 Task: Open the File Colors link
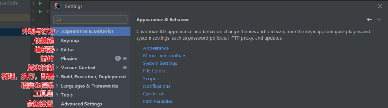[x=154, y=71]
